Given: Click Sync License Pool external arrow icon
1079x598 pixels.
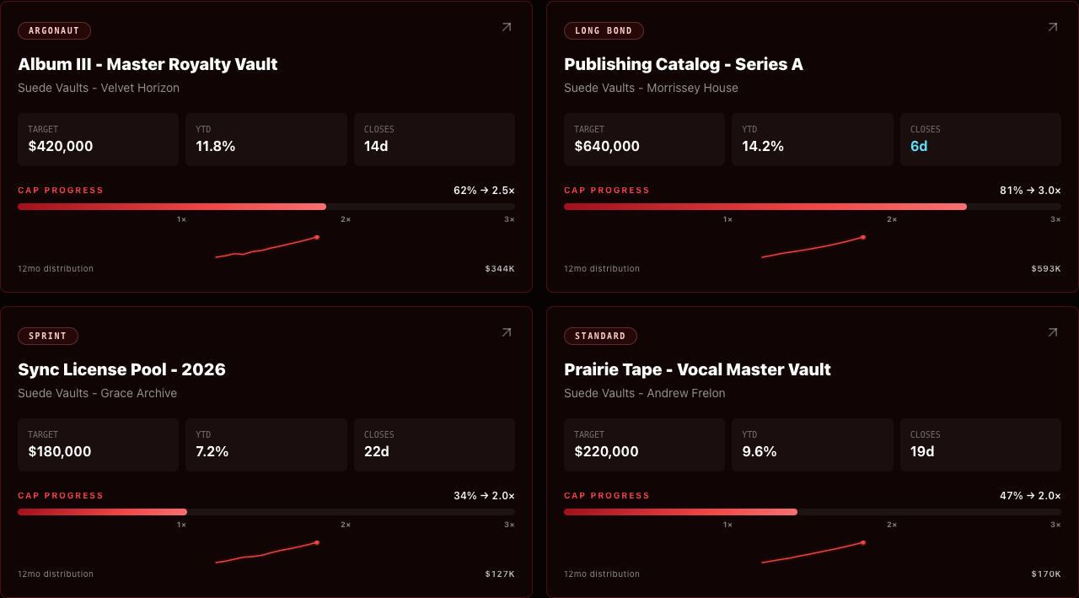Looking at the screenshot, I should click(506, 332).
